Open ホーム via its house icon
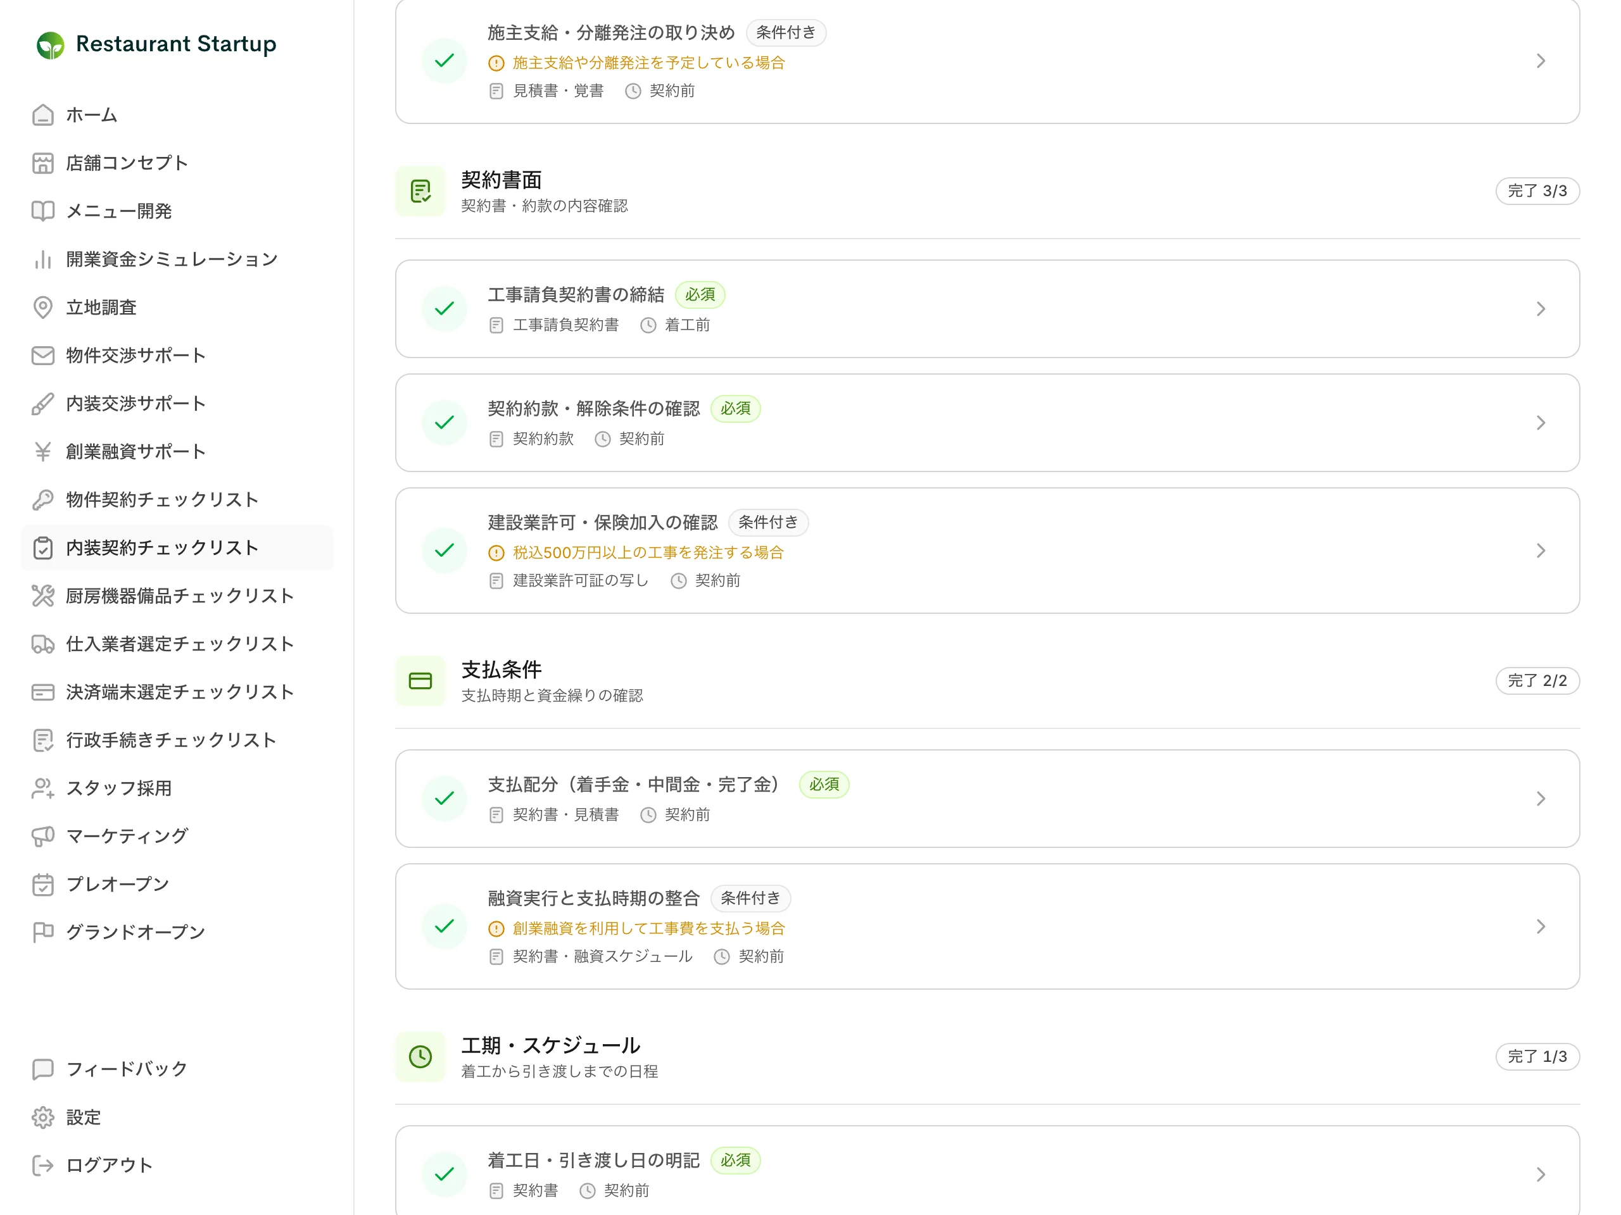 pyautogui.click(x=43, y=115)
